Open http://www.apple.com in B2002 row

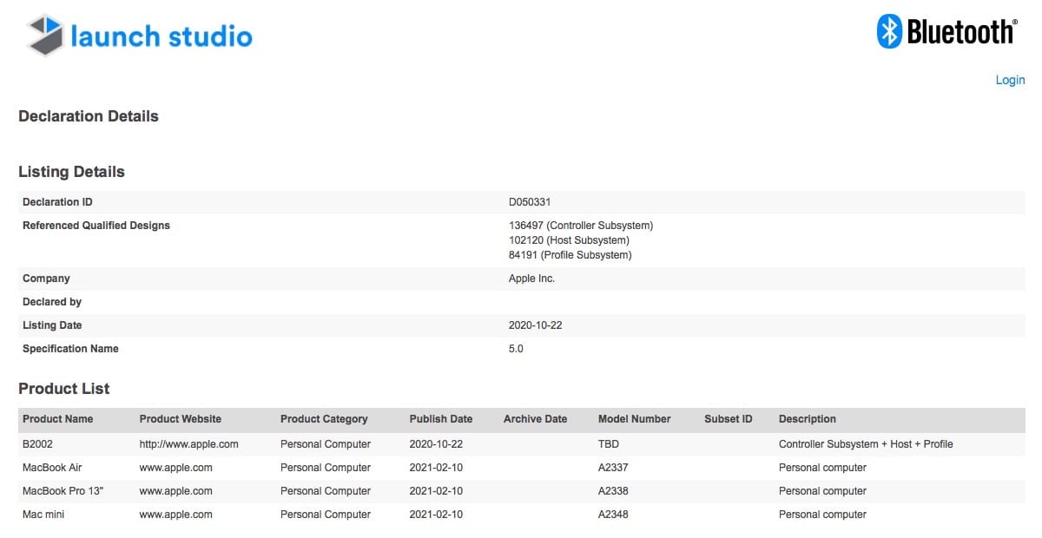[x=189, y=444]
